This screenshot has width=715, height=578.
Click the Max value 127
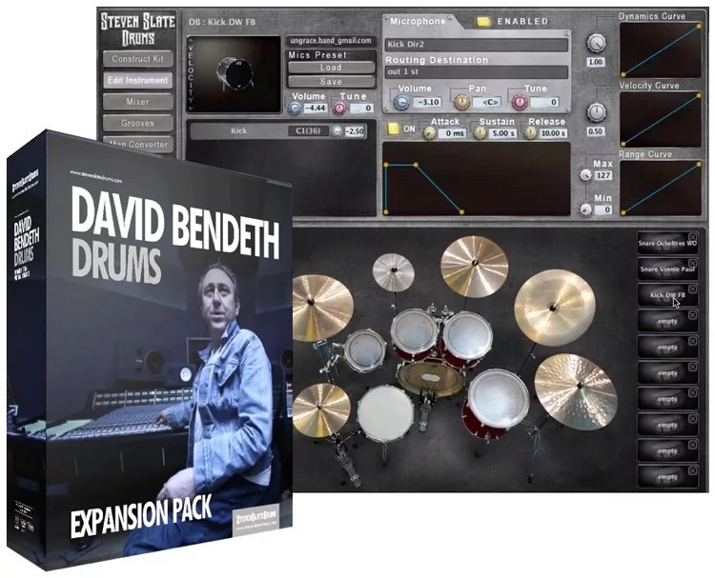pos(603,175)
